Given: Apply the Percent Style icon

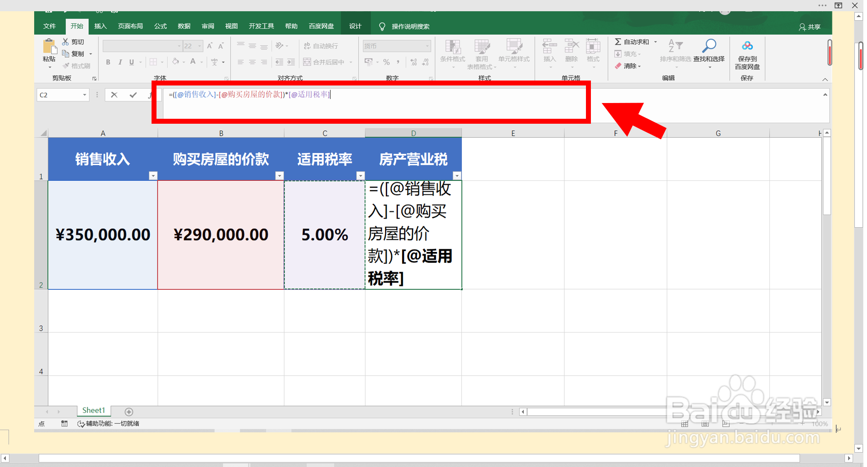Looking at the screenshot, I should tap(386, 62).
